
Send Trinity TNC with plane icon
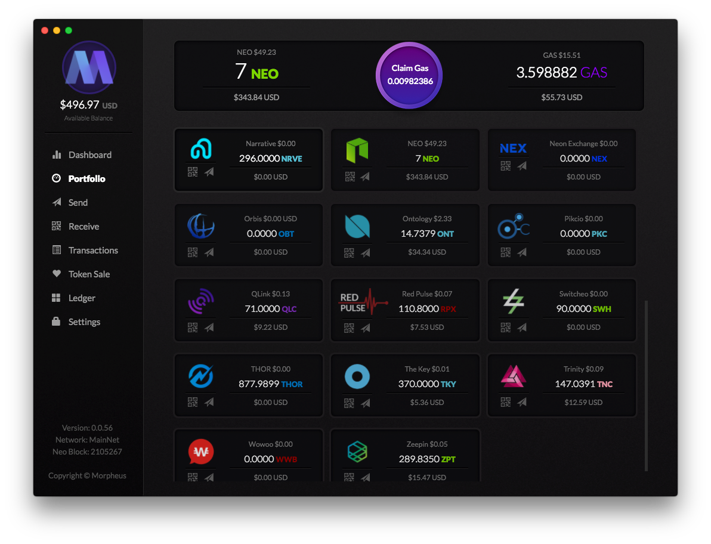point(522,401)
